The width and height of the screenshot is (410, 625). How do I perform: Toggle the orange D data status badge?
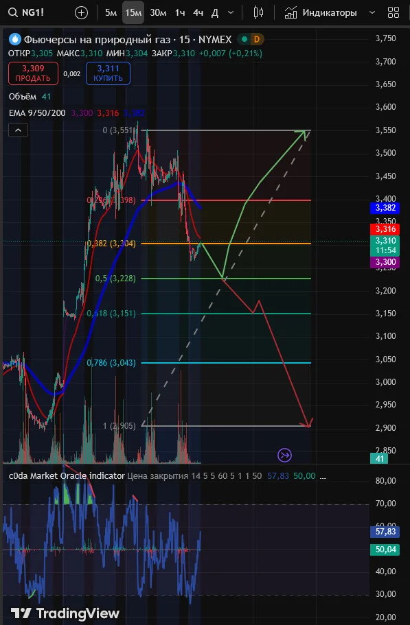[258, 39]
